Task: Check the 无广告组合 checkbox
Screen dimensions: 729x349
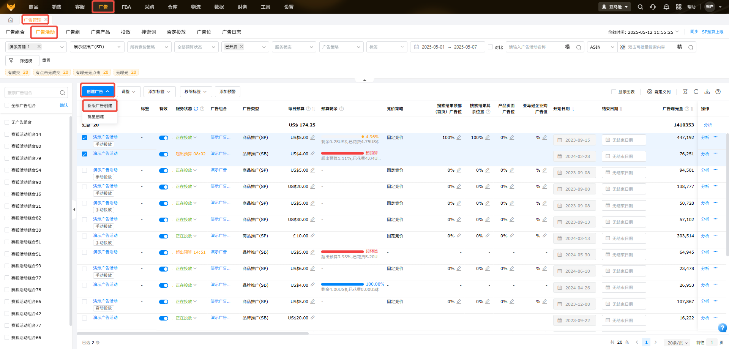Action: [7, 122]
